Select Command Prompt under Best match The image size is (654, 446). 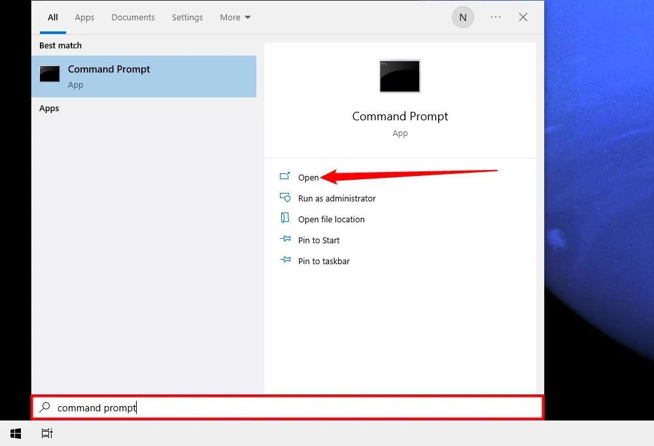[x=109, y=74]
